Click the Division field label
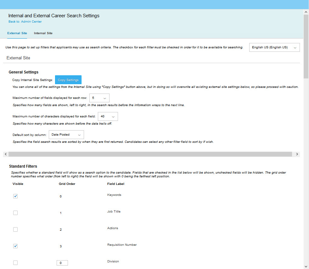The height and width of the screenshot is (269, 309). (x=113, y=261)
